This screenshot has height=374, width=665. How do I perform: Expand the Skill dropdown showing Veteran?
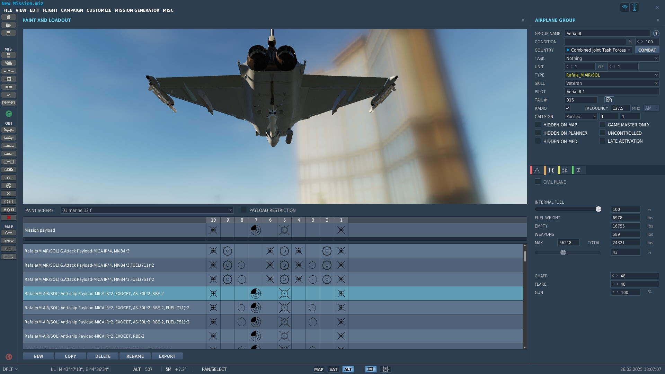612,83
